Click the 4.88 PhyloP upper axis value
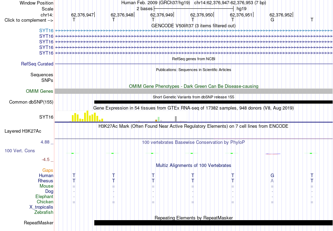 (x=45, y=142)
